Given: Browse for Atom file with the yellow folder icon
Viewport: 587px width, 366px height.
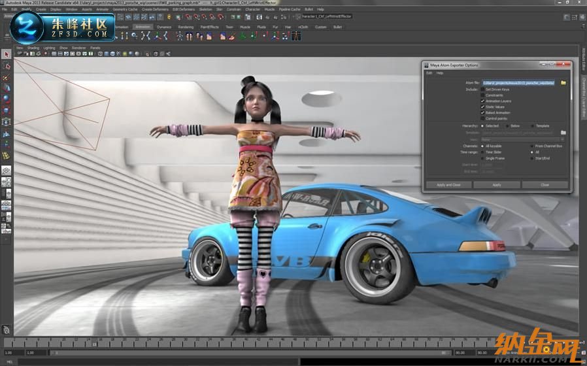Looking at the screenshot, I should coord(563,83).
